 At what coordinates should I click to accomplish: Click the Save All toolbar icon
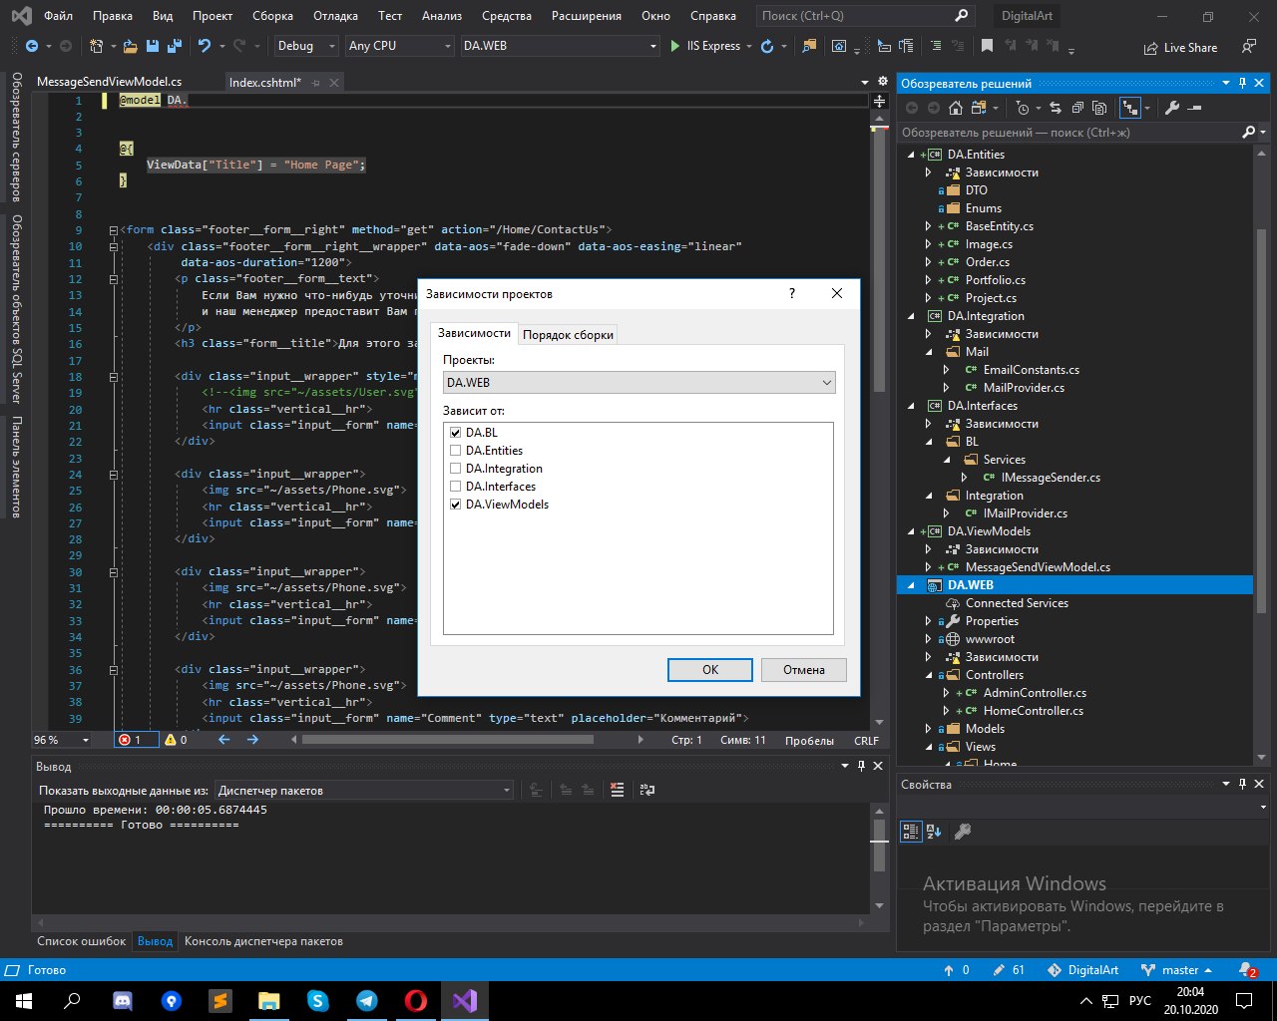[175, 46]
